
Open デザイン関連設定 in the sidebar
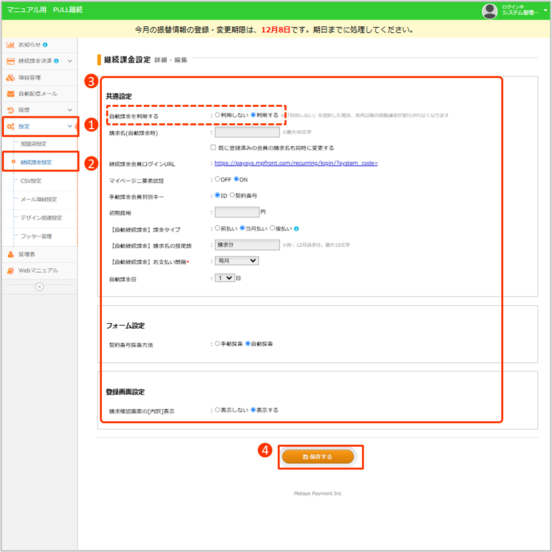click(41, 218)
